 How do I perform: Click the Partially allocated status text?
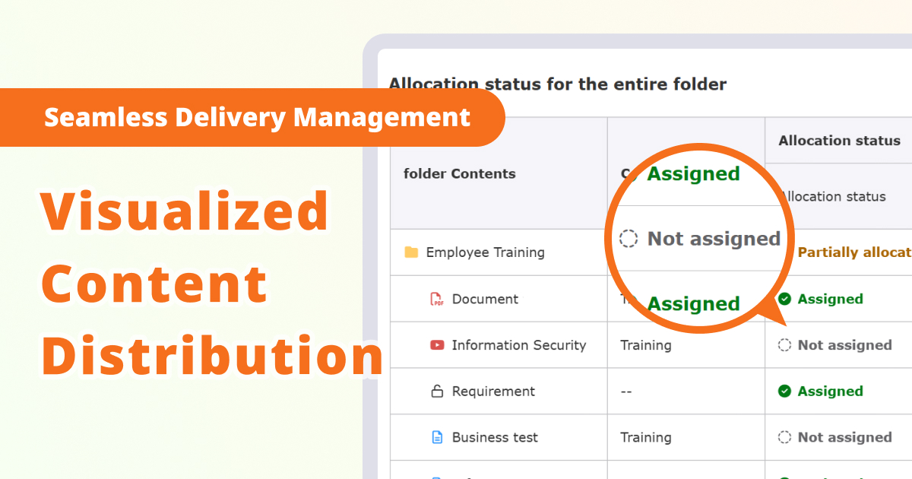tap(854, 252)
